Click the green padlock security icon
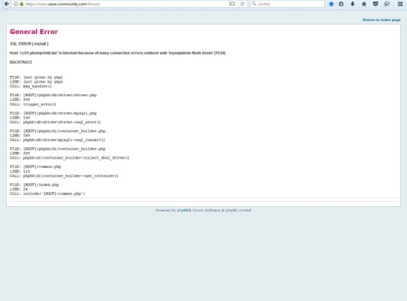Screen dimensions: 407x301 point(22,4)
